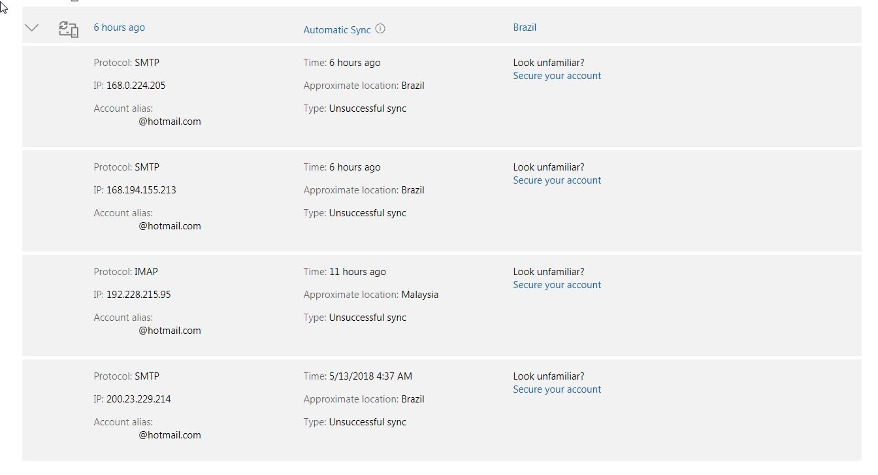Select the IP address 192.228.215.95
This screenshot has height=475, width=878.
click(138, 295)
